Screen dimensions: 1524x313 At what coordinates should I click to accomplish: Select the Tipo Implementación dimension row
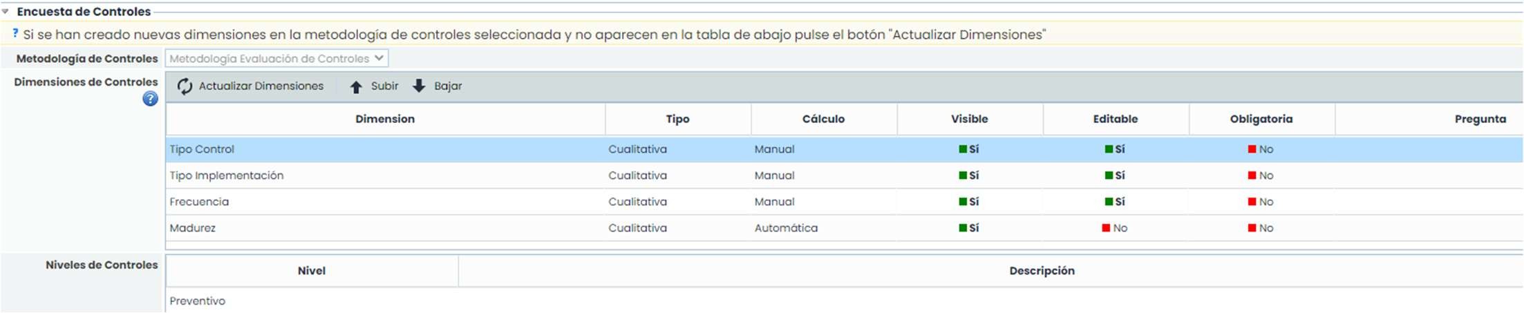pyautogui.click(x=227, y=176)
